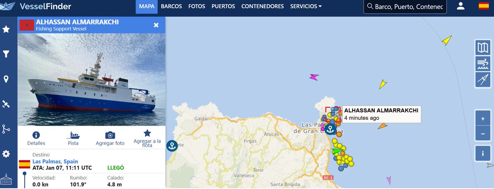Select the Las Palmas port anchor marker

click(329, 129)
